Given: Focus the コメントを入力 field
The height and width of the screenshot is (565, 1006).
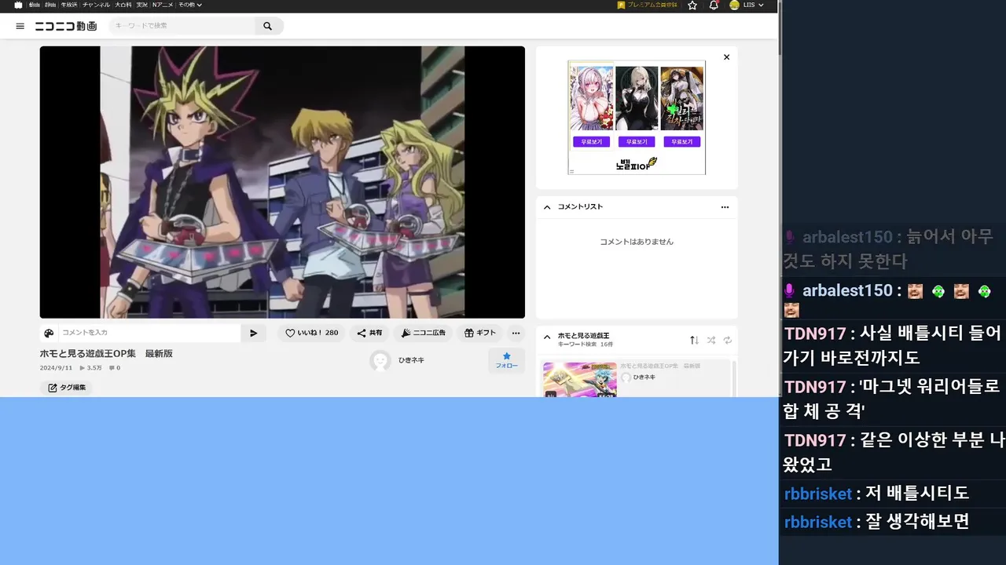Looking at the screenshot, I should coord(149,333).
